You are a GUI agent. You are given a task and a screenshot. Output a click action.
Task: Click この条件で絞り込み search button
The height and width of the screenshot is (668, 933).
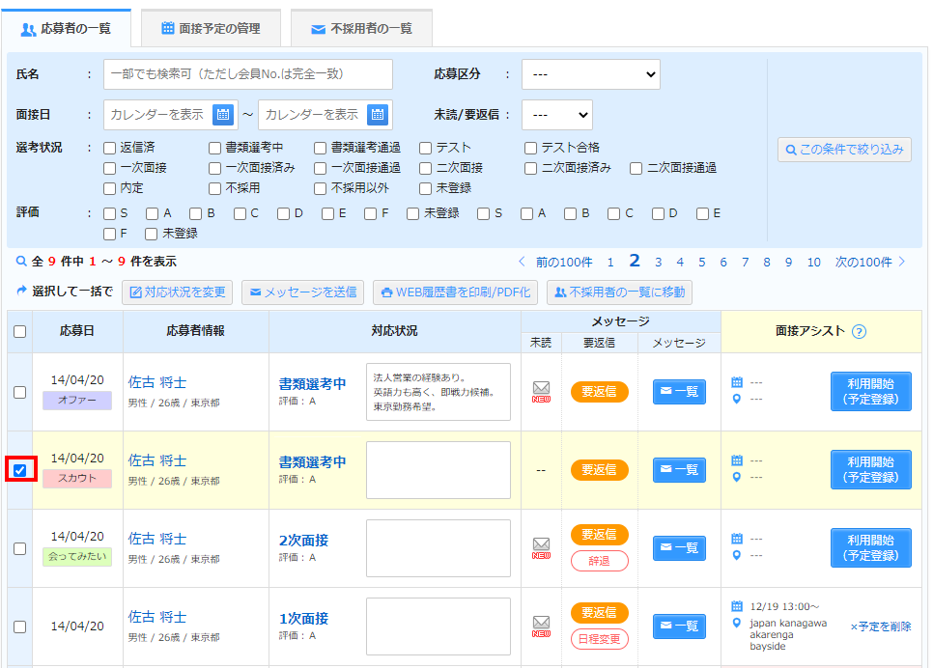tap(844, 150)
